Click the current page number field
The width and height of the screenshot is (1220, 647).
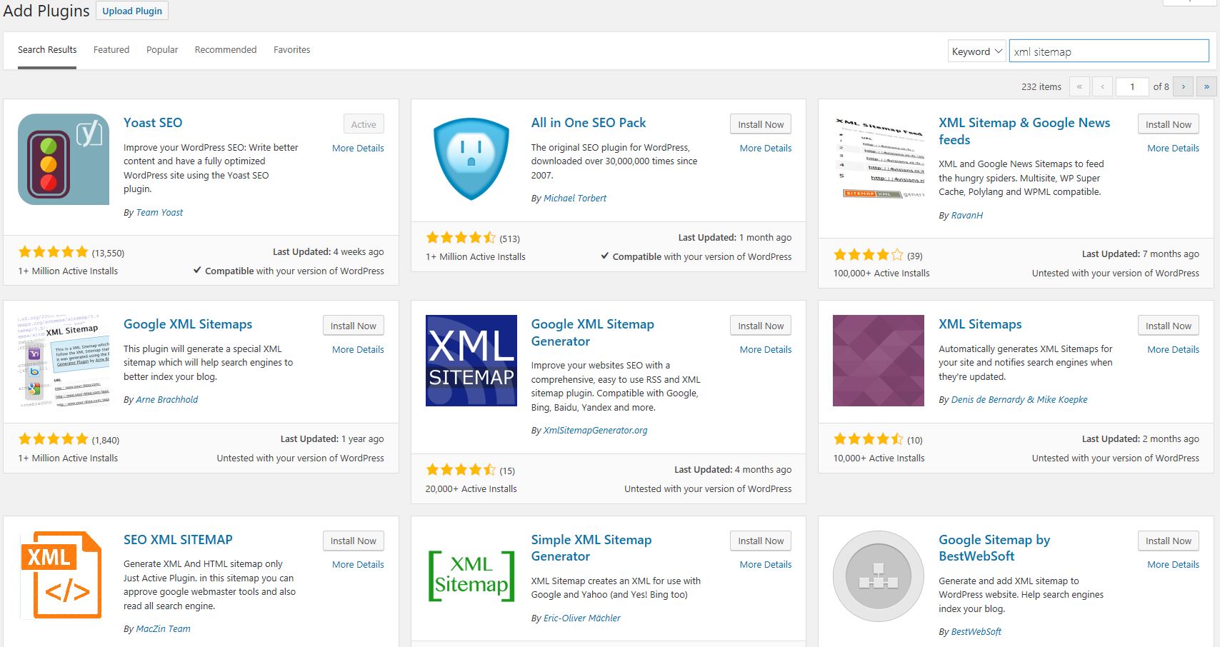pyautogui.click(x=1132, y=86)
